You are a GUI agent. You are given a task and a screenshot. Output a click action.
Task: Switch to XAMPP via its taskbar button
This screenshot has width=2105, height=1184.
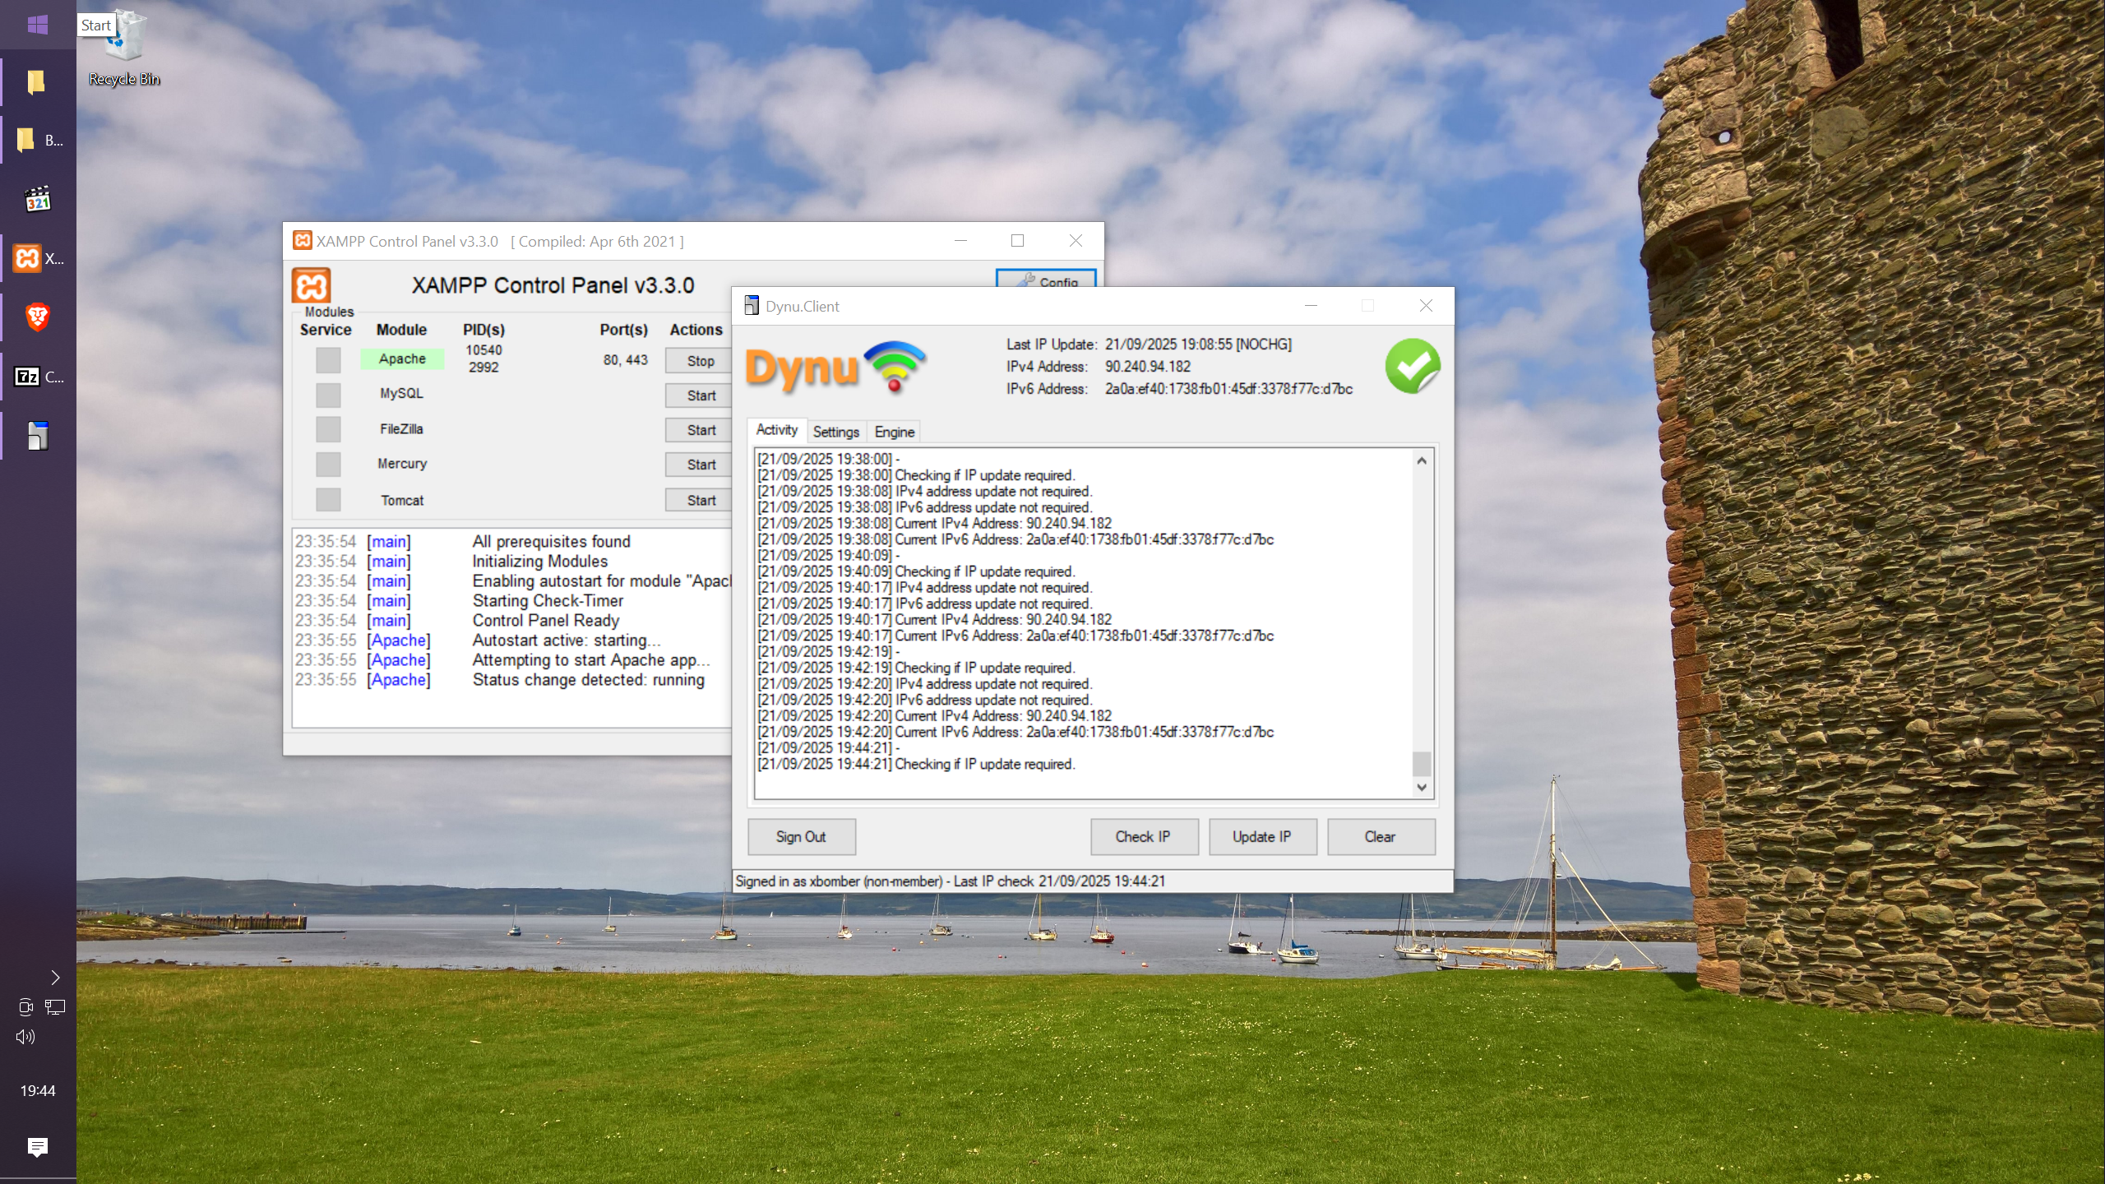[38, 259]
